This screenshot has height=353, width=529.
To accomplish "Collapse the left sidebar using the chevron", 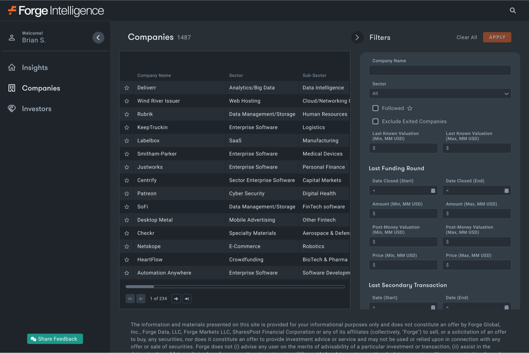I will [98, 37].
